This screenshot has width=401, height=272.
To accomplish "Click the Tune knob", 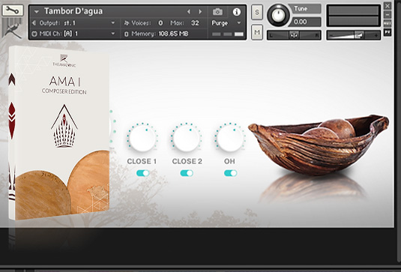I will click(278, 15).
